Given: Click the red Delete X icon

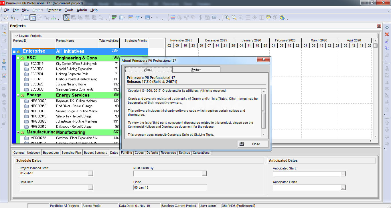Looking at the screenshot, I should (x=387, y=34).
